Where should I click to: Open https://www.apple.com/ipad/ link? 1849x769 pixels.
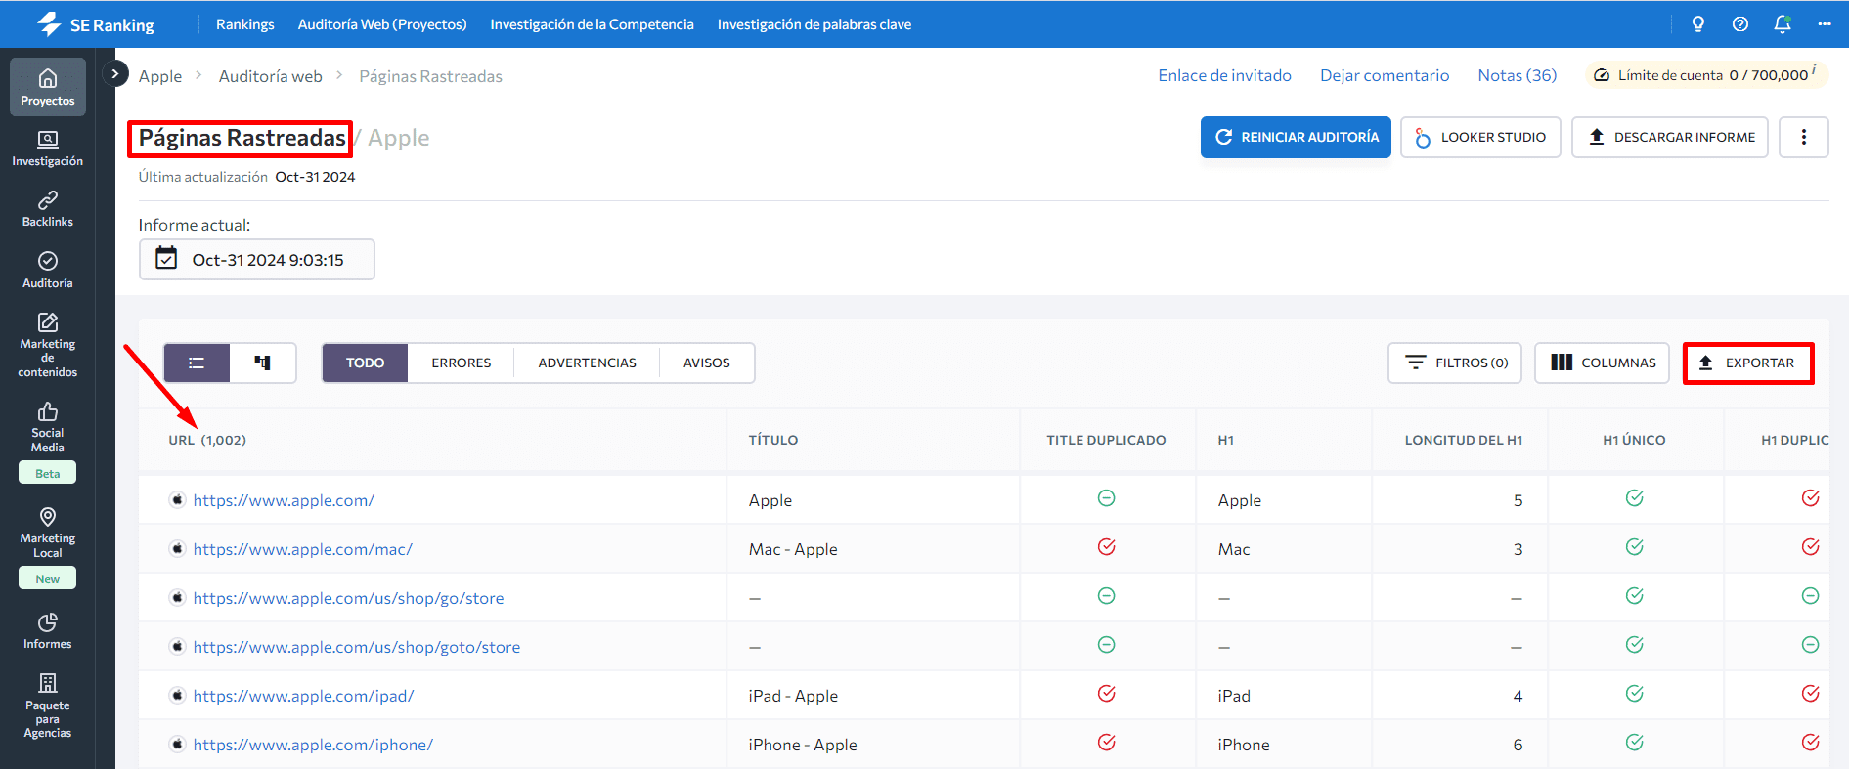coord(304,696)
